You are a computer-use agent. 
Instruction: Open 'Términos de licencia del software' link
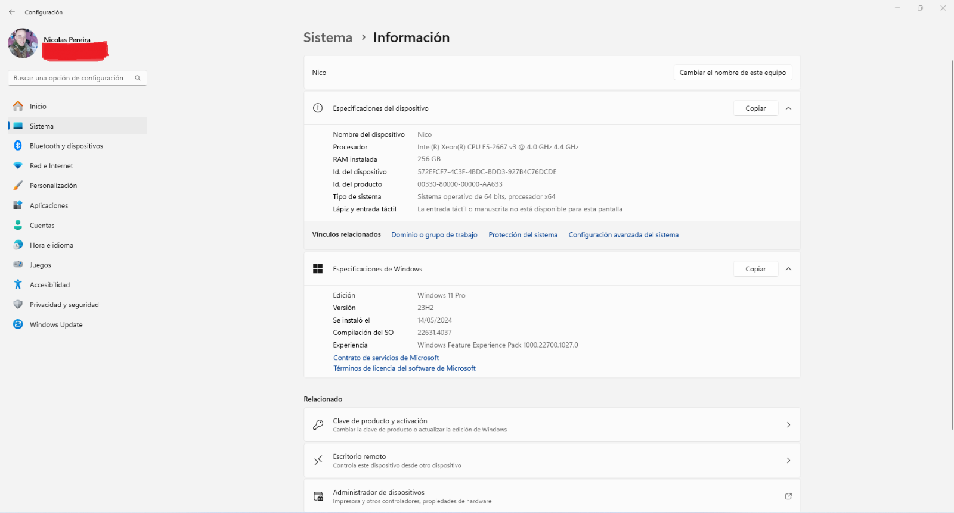coord(404,368)
